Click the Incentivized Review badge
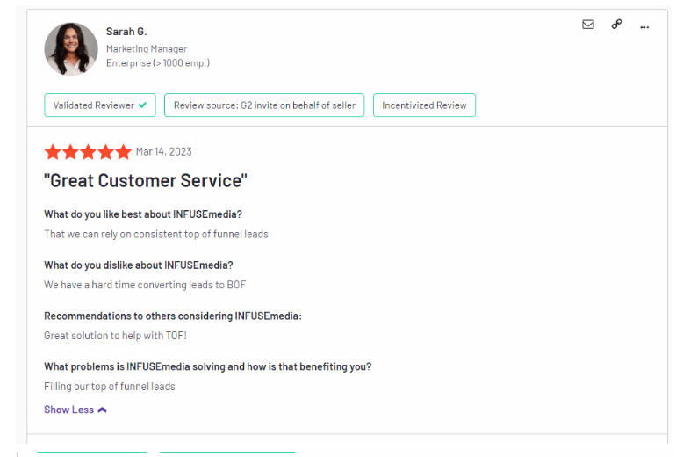Image resolution: width=690 pixels, height=457 pixels. point(424,105)
